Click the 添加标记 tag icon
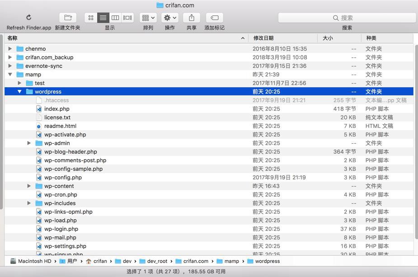This screenshot has width=418, height=277. click(215, 18)
